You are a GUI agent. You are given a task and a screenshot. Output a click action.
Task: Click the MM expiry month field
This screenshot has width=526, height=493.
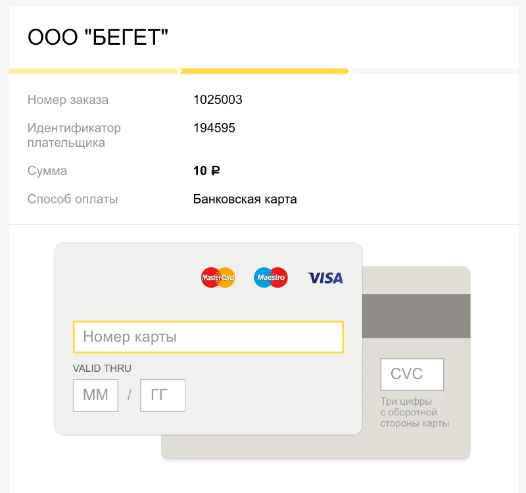point(95,395)
